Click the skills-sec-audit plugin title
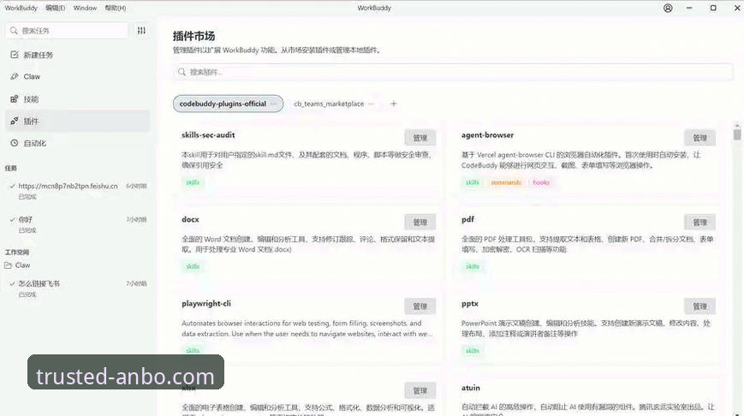Image resolution: width=744 pixels, height=416 pixels. tap(208, 134)
